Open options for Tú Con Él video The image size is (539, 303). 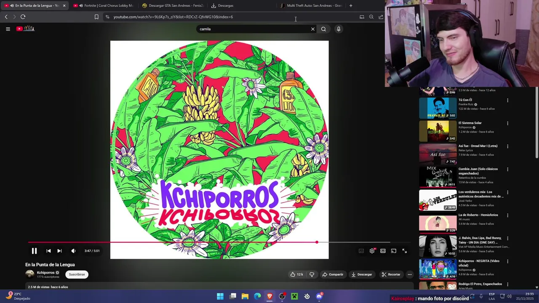pyautogui.click(x=507, y=101)
